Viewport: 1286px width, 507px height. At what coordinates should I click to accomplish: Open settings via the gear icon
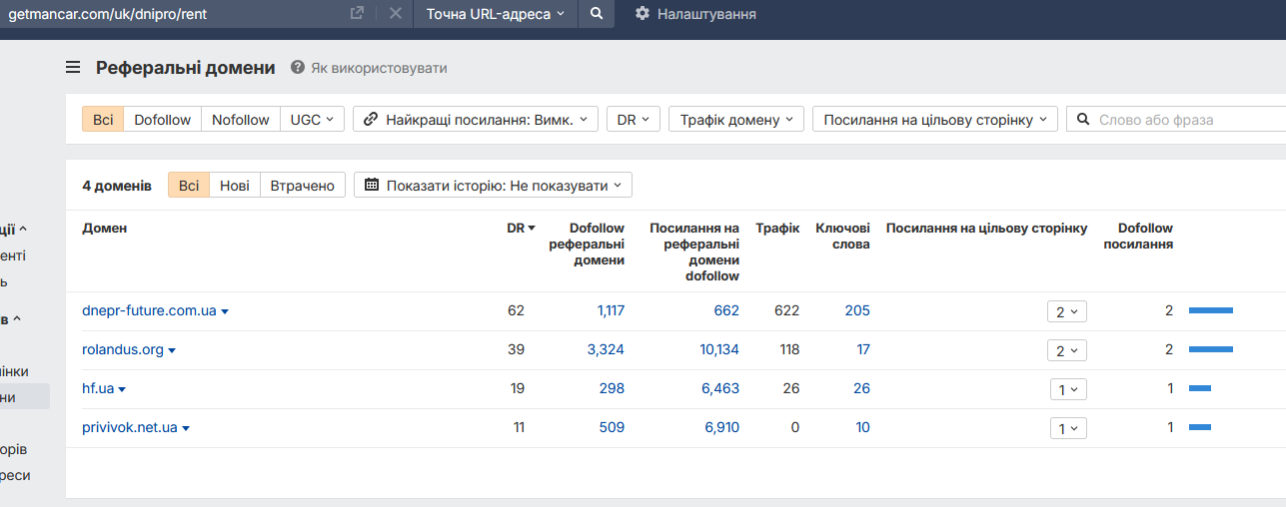click(x=642, y=14)
